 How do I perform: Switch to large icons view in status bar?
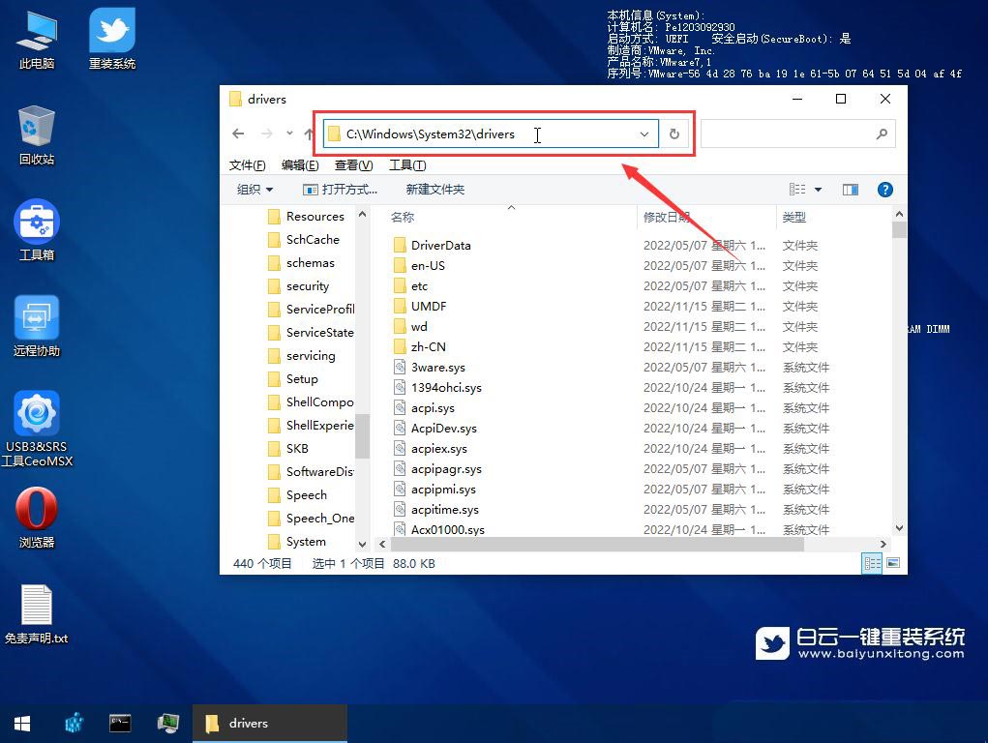pyautogui.click(x=893, y=563)
